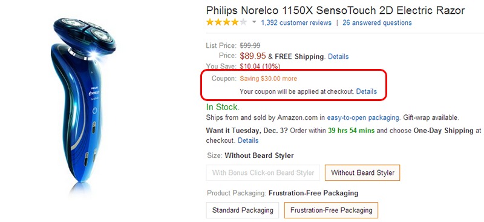
Task: Click the 39 hrs 54 mins countdown
Action: click(352, 131)
